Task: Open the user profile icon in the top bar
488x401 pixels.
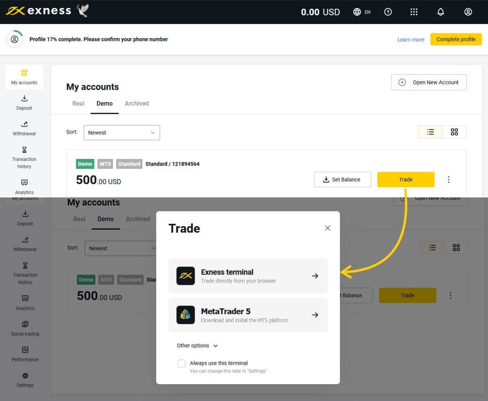Action: pos(468,12)
